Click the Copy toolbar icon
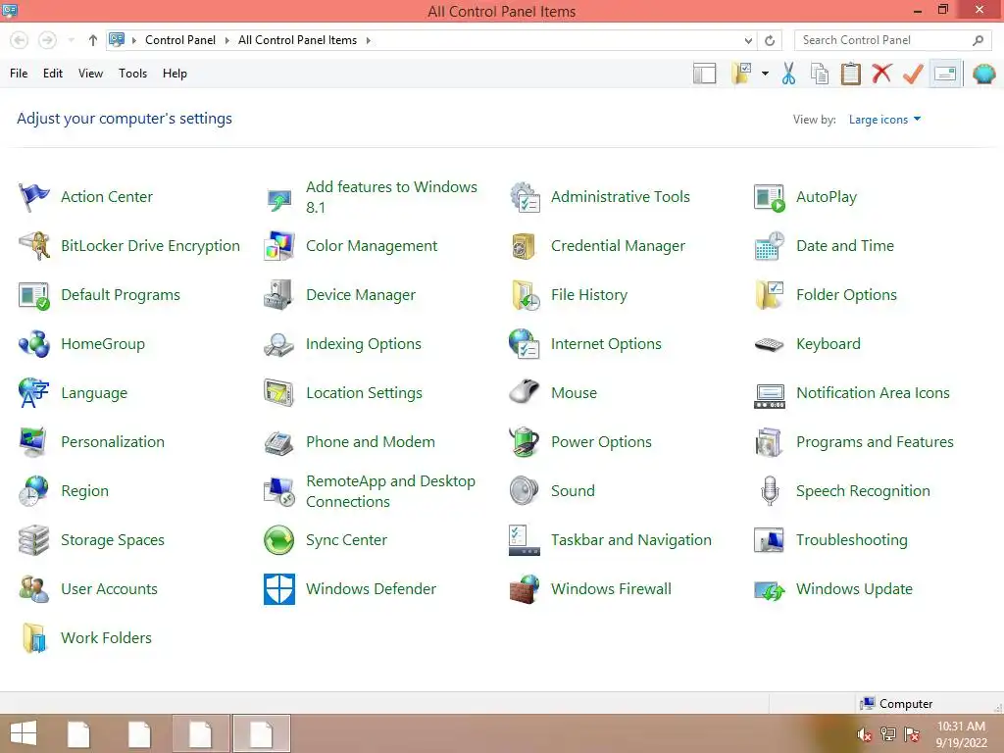This screenshot has width=1004, height=753. 820,74
